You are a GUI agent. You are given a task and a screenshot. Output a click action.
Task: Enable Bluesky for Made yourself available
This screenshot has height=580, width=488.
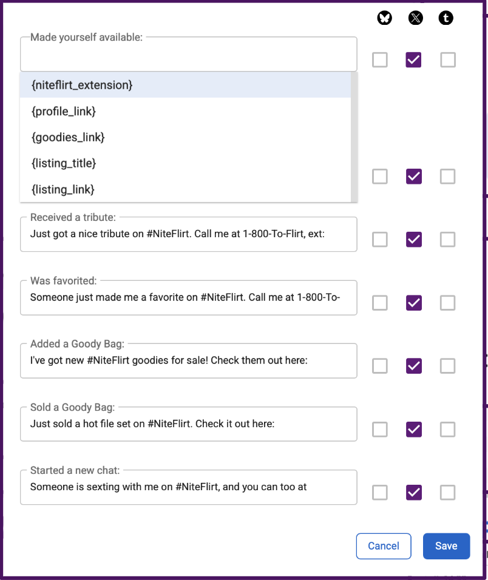[380, 59]
